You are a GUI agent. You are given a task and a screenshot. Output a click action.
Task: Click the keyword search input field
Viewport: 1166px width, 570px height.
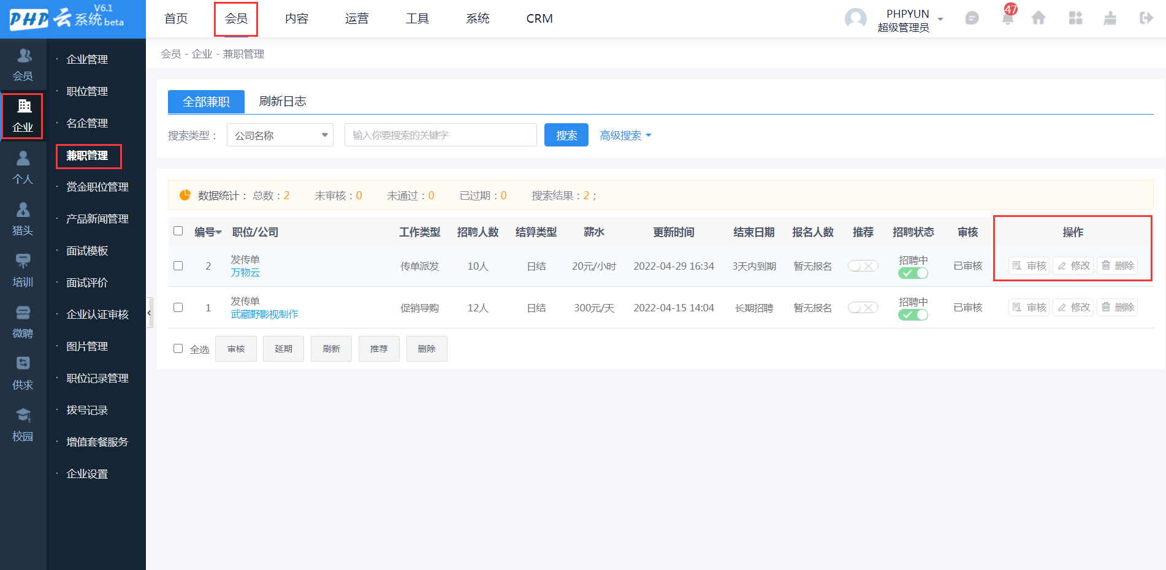click(x=441, y=135)
